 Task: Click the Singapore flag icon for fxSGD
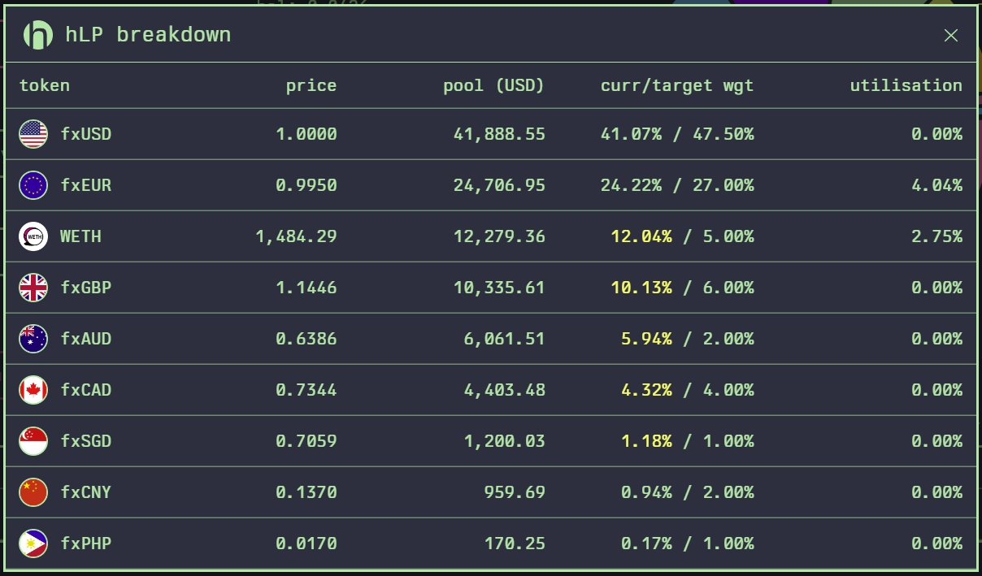[33, 441]
